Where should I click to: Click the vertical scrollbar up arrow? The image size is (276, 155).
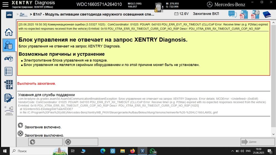pyautogui.click(x=273, y=23)
